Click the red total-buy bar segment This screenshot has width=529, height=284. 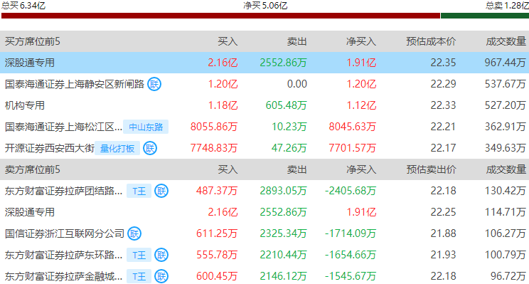(220, 16)
